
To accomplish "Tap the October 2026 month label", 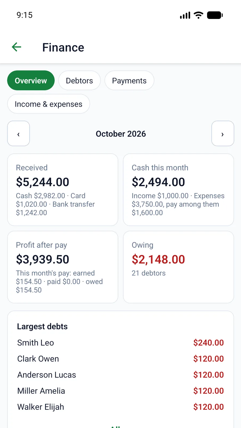I will tap(121, 134).
